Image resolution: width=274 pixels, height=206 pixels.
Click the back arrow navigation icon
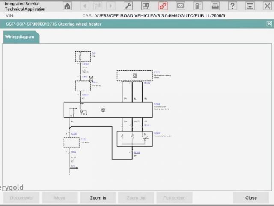[x=84, y=6]
